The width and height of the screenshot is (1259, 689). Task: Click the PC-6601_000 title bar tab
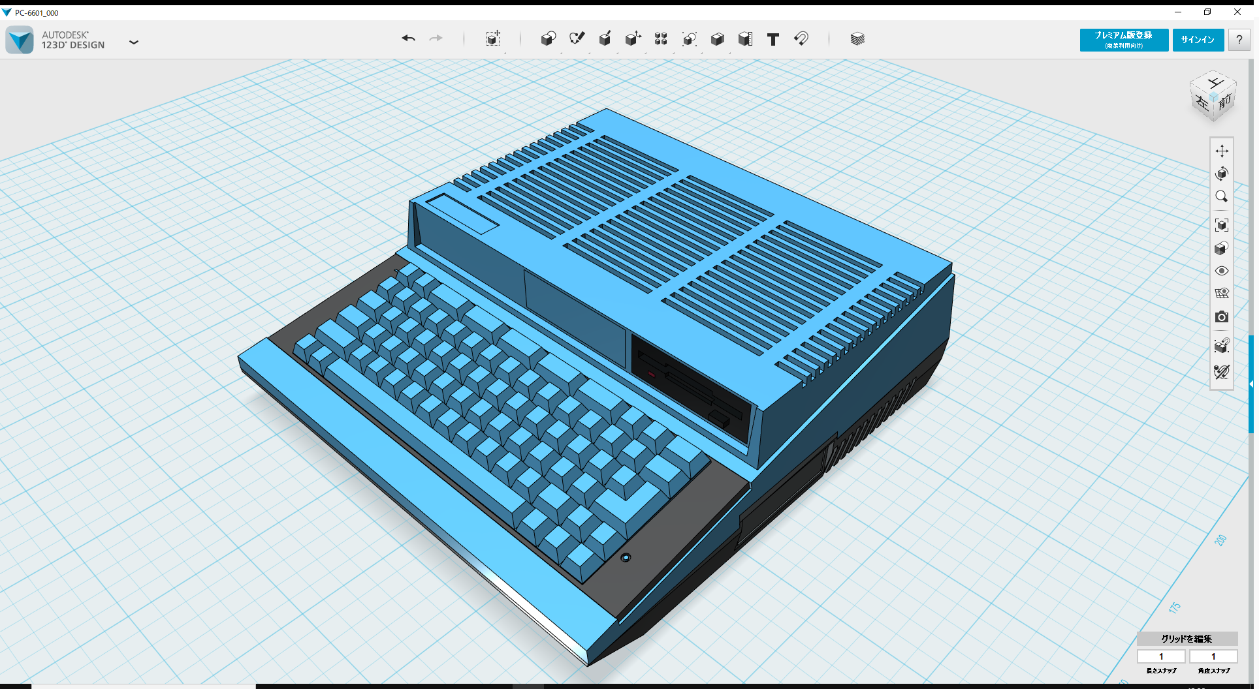[37, 12]
